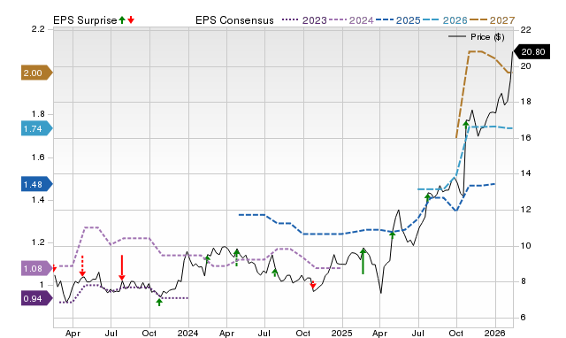Click the 2.00 brown EPS value tag
This screenshot has width=566, height=338.
(x=36, y=73)
